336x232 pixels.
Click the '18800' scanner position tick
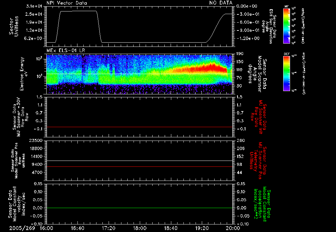tap(35, 148)
